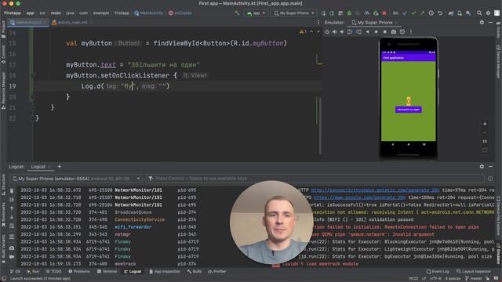
Task: Click the master git branch status widget
Action: tap(474, 279)
